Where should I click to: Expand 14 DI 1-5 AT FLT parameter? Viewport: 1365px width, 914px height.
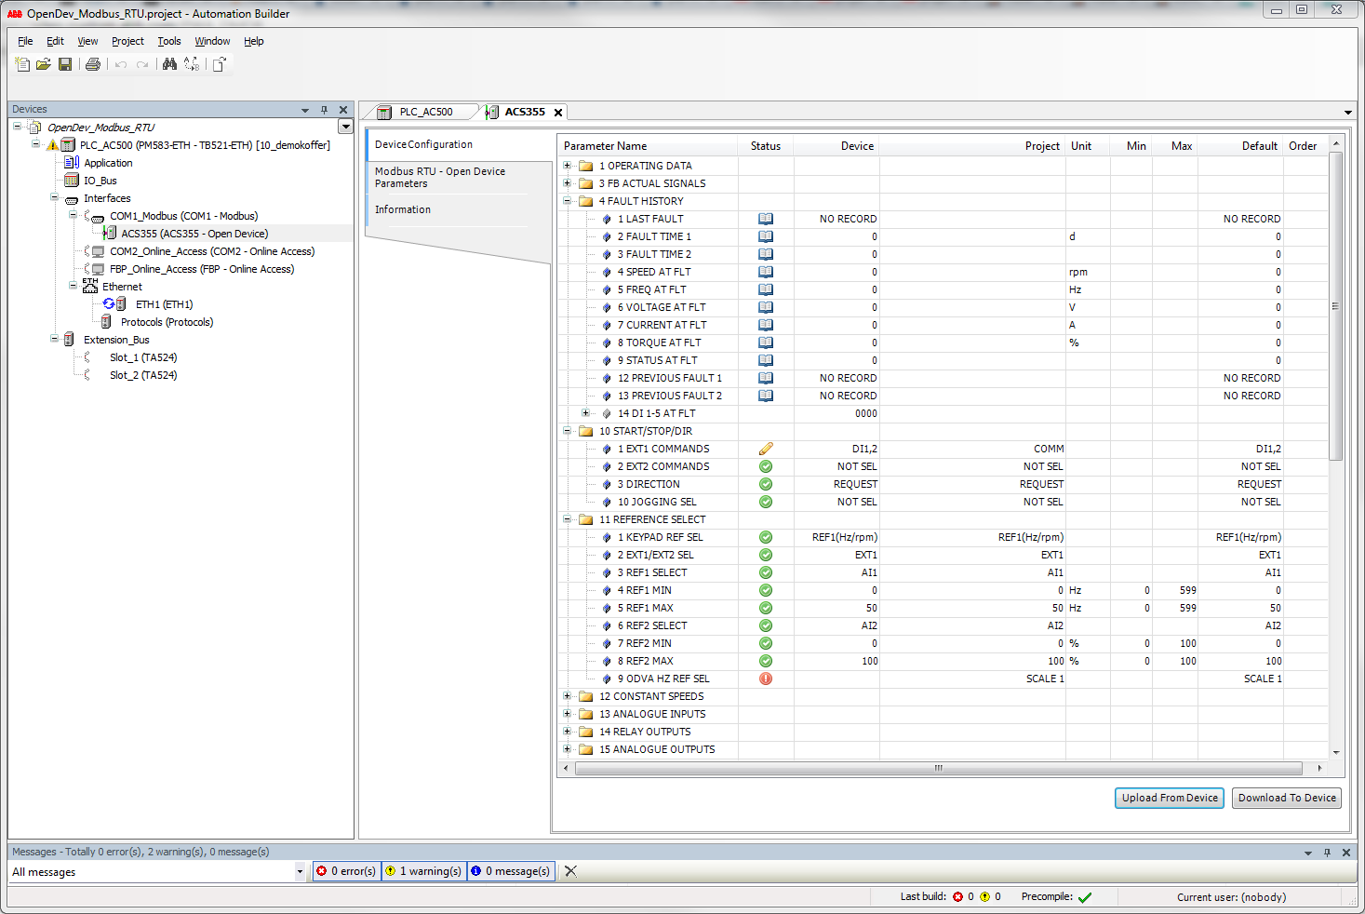[585, 413]
